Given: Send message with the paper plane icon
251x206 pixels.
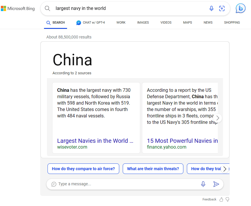Looking at the screenshot, I should click(x=216, y=184).
